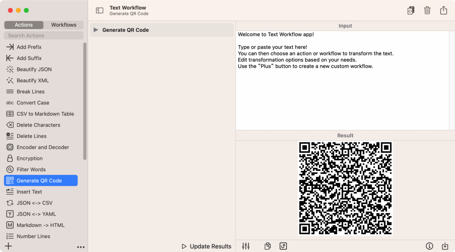455x252 pixels.
Task: Click the Update Results button
Action: (x=207, y=246)
